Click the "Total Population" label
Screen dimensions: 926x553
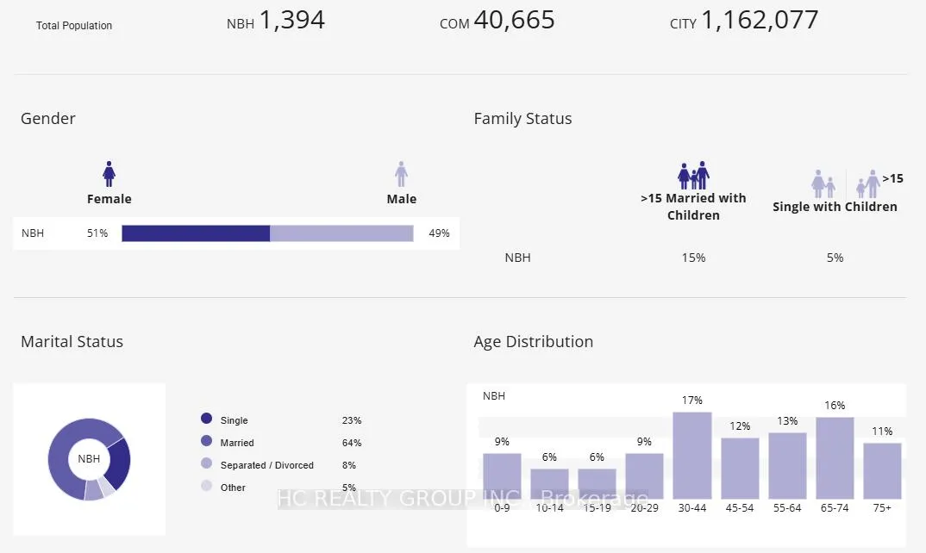(x=74, y=25)
